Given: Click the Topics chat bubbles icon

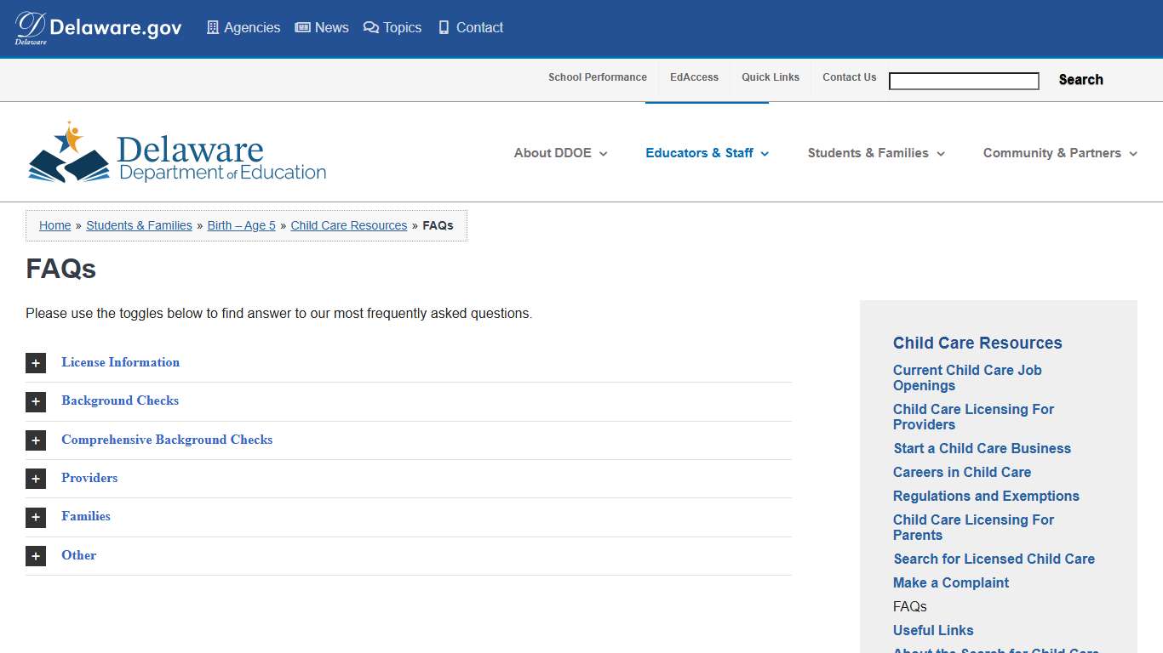Looking at the screenshot, I should point(370,28).
